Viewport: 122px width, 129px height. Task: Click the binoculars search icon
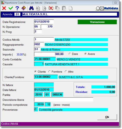pyautogui.click(x=31, y=8)
